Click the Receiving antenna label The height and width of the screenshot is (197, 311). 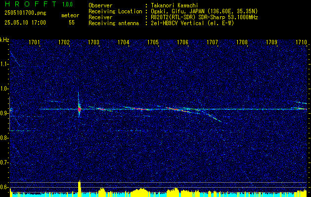click(114, 23)
